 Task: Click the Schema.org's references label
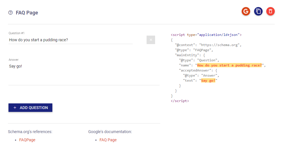pyautogui.click(x=30, y=132)
